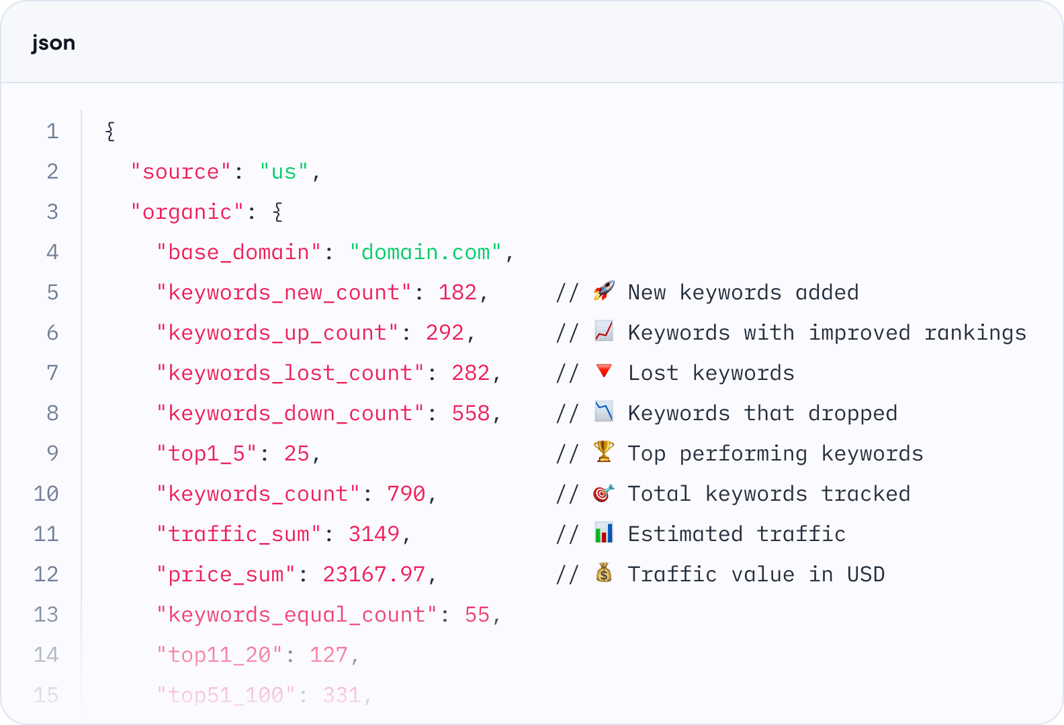
Task: Click the money bag emoji on line 12
Action: coord(604,573)
